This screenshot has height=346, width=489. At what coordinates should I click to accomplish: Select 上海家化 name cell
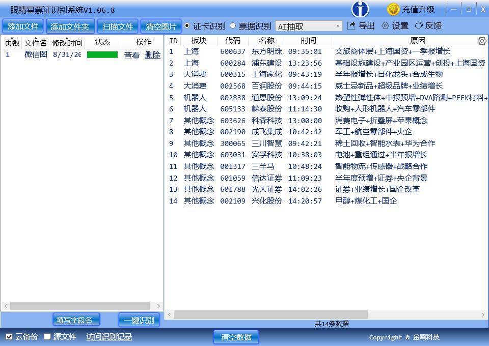266,74
